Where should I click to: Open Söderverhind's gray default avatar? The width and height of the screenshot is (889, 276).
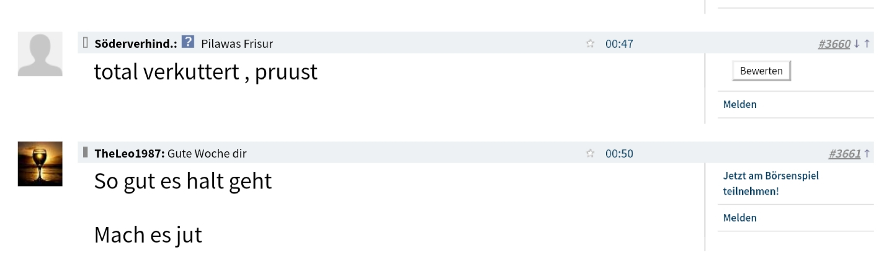[x=40, y=54]
